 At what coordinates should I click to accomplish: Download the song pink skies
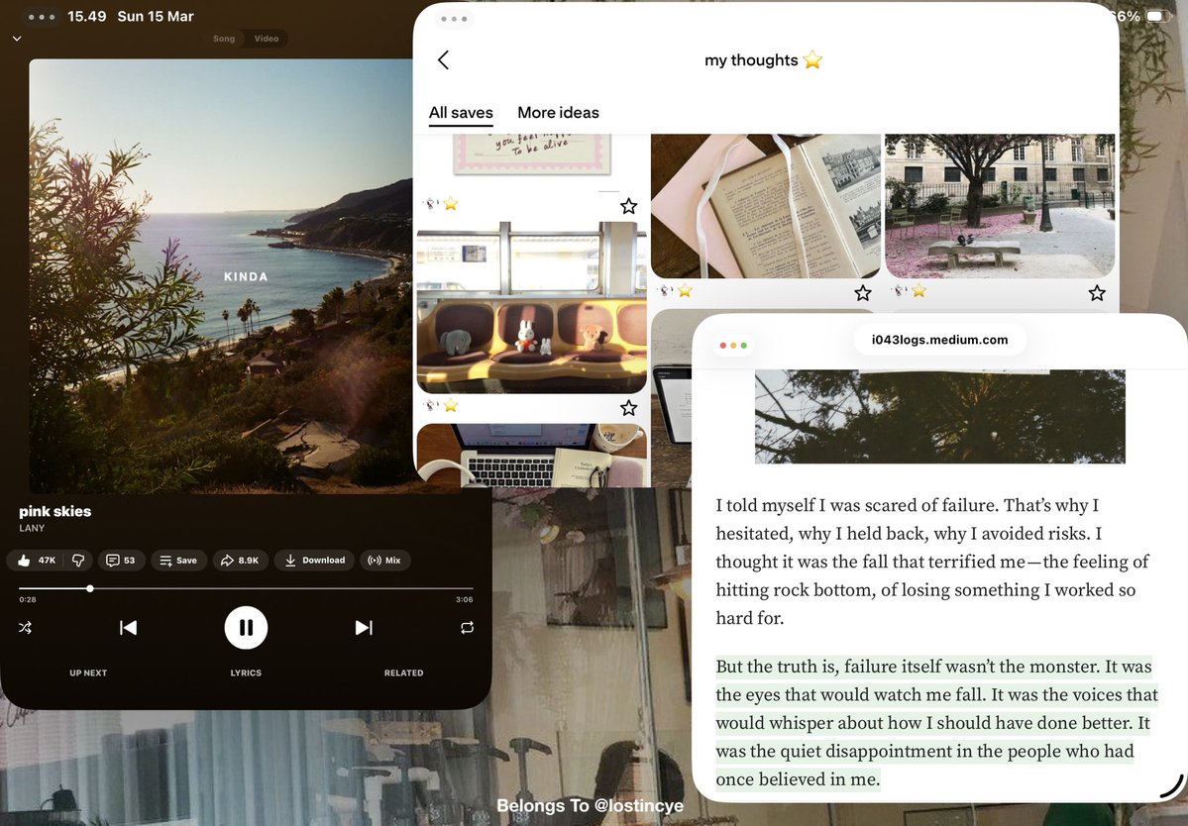(314, 561)
